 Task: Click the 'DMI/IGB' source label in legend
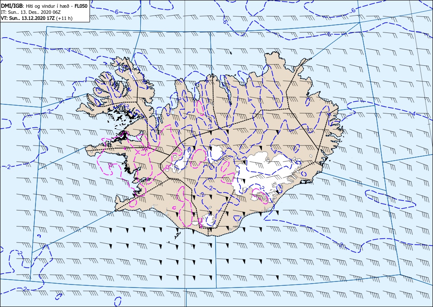click(x=12, y=6)
